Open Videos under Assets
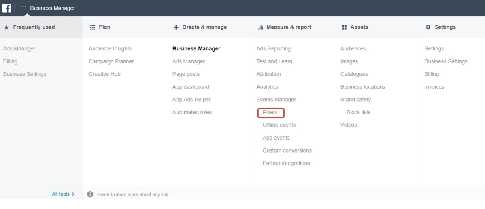This screenshot has height=209, width=485. point(349,125)
